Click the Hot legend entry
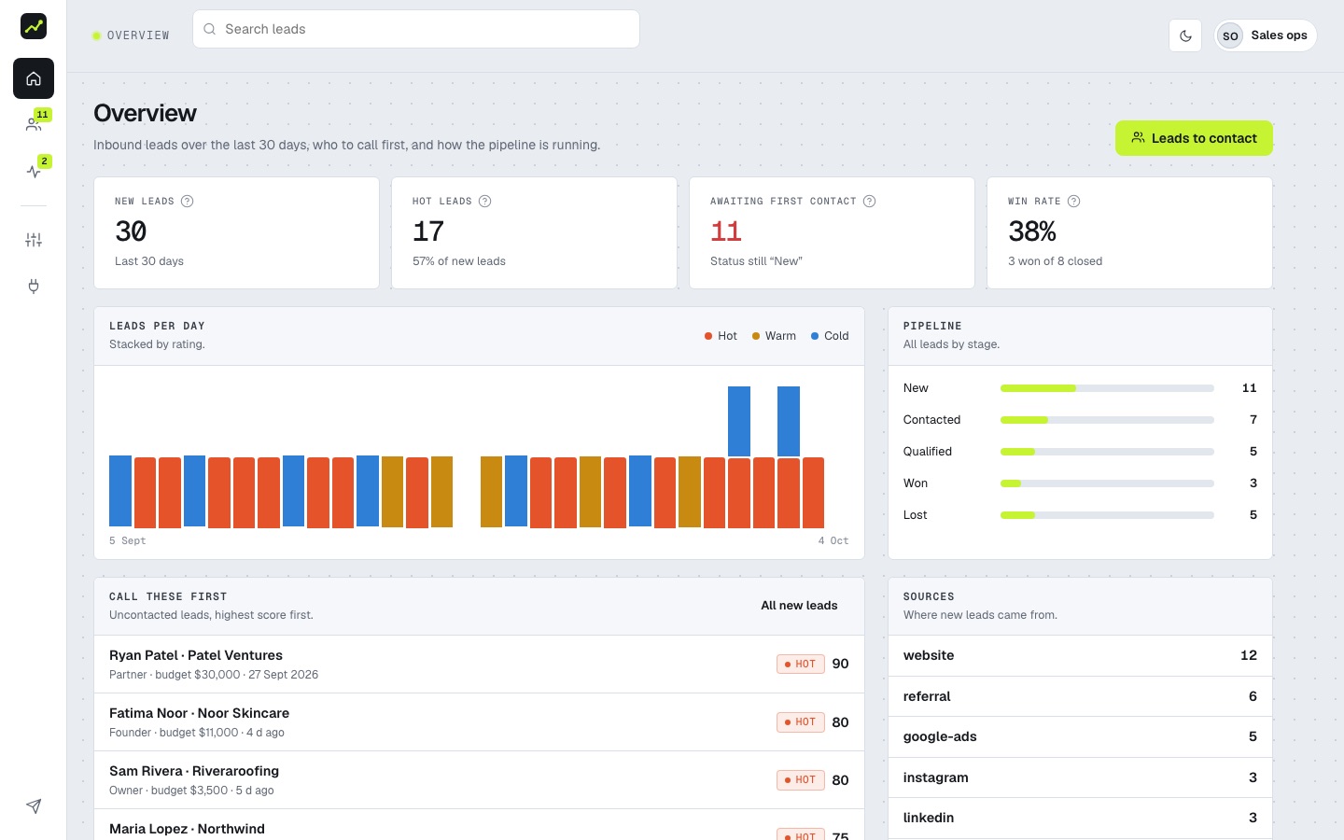Image resolution: width=1344 pixels, height=840 pixels. [721, 336]
